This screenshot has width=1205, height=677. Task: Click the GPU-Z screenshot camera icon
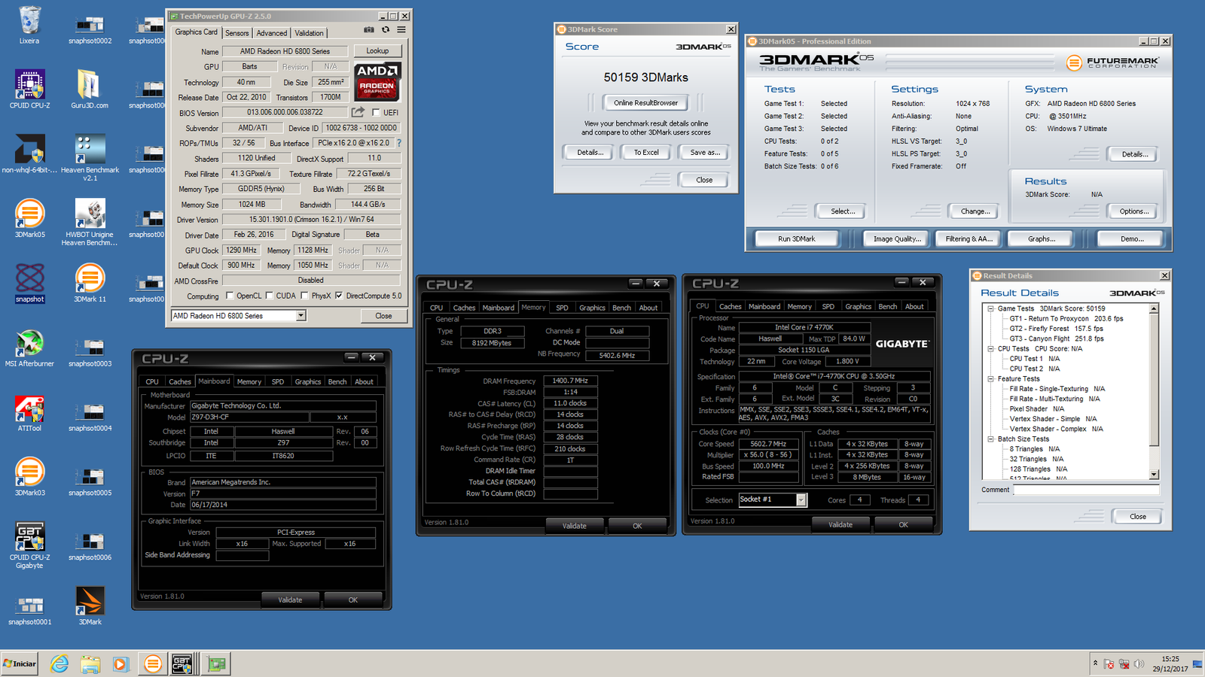(369, 30)
